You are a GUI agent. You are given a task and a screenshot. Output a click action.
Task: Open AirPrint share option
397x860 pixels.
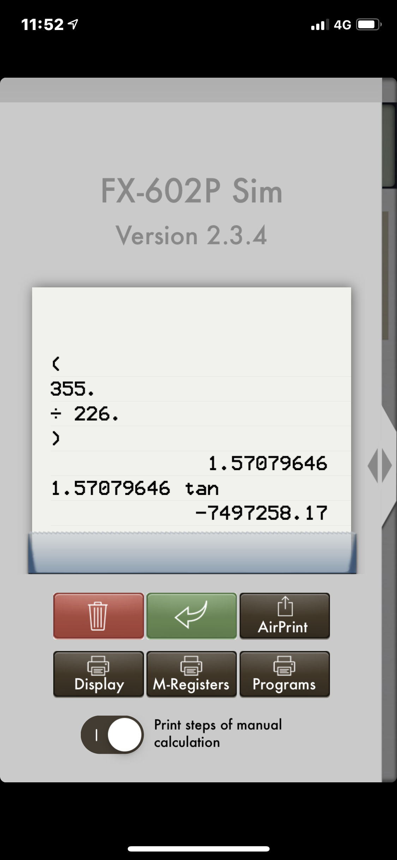285,616
